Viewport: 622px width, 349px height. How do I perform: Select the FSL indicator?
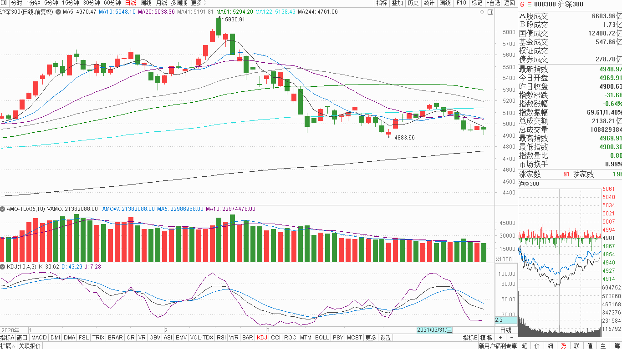click(x=84, y=338)
